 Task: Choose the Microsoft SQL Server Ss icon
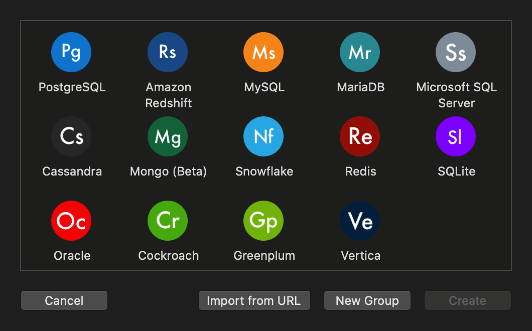click(456, 52)
